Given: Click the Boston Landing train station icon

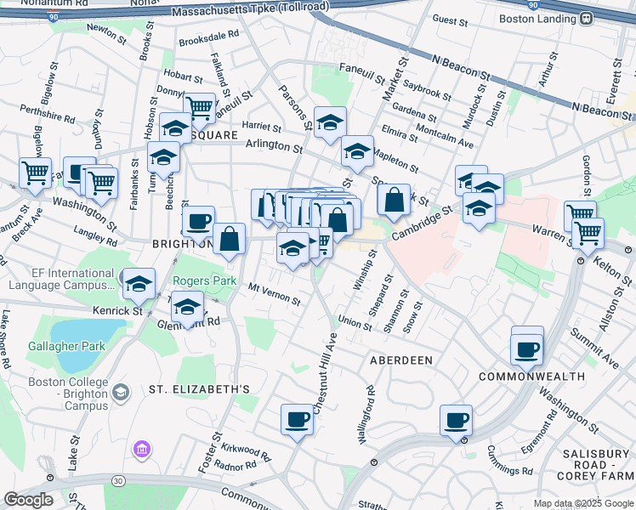Looking at the screenshot, I should click(584, 18).
